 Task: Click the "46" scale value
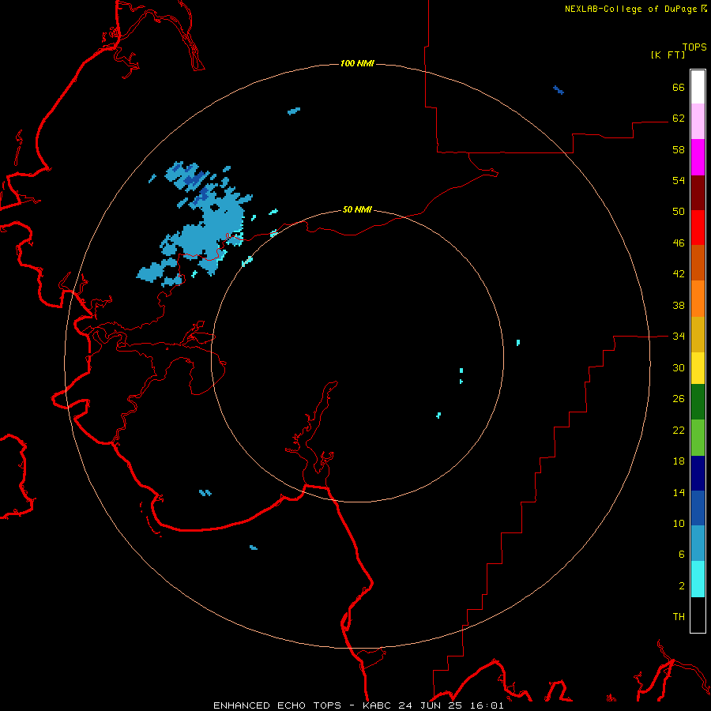pos(679,243)
